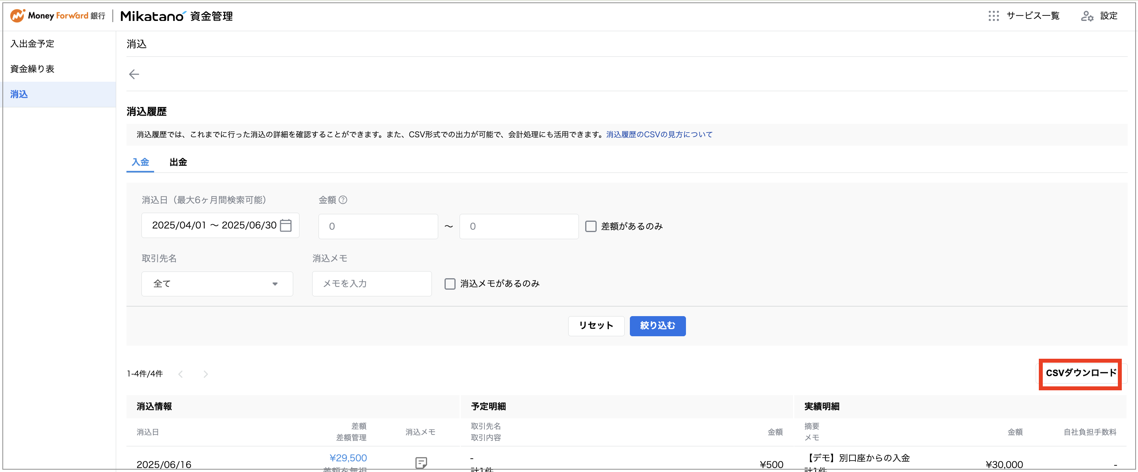Click the ¥30,000 実績 amount cell
Screen dimensions: 1138x472
point(1004,465)
